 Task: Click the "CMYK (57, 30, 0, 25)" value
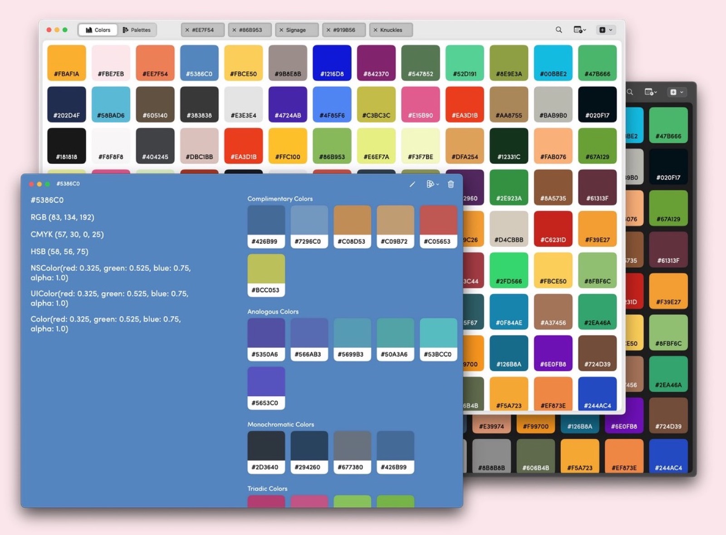pos(67,235)
